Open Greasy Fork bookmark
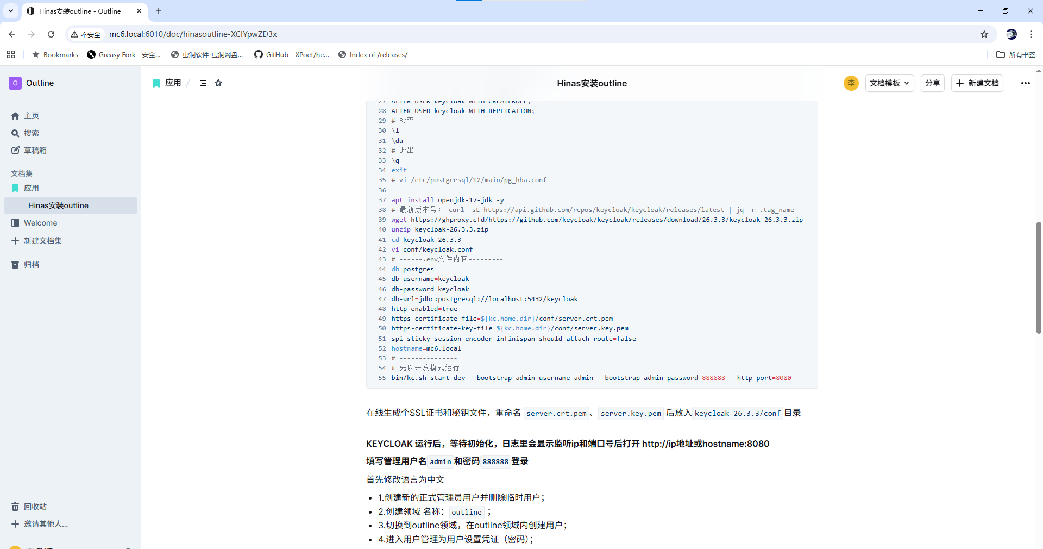This screenshot has height=549, width=1043. 124,54
